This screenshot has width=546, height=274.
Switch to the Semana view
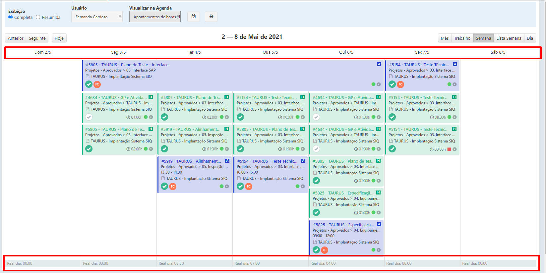tap(483, 38)
